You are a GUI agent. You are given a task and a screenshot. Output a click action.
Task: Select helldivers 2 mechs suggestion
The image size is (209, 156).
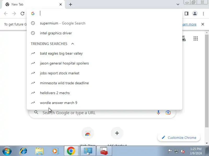(104, 93)
